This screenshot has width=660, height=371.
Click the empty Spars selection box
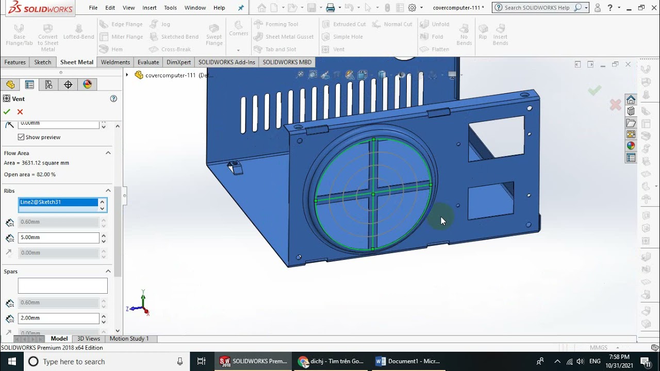62,286
